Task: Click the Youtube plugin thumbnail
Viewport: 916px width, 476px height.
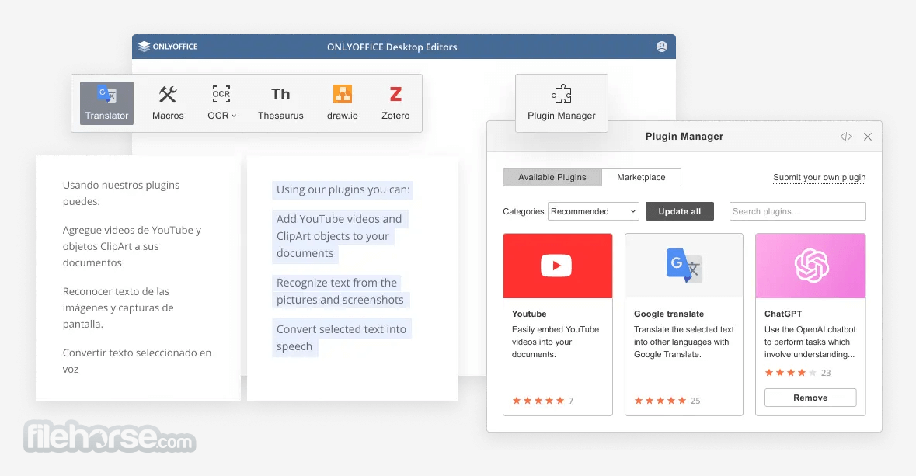Action: coord(557,266)
